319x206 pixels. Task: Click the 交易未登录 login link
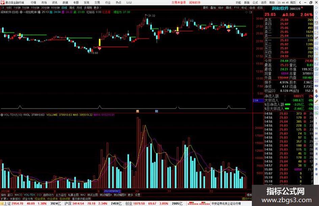point(179,2)
